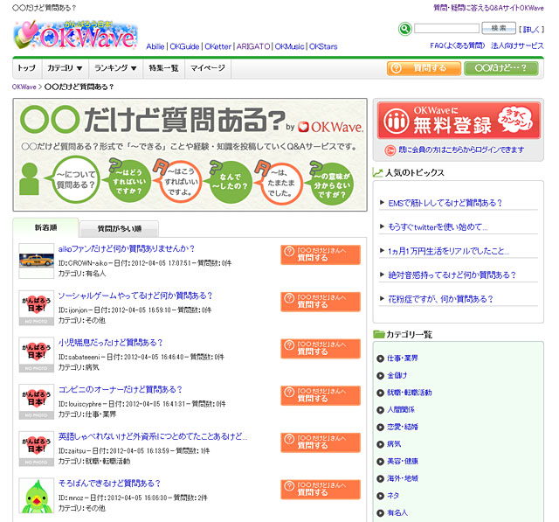Open the ARIGATO service link
Screen dimensions: 559x522
coord(253,46)
